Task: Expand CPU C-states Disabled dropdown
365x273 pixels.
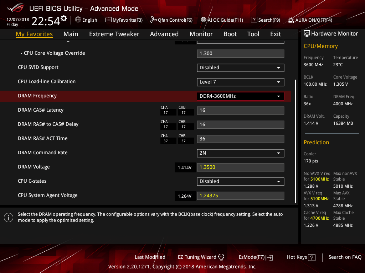Action: [x=241, y=182]
